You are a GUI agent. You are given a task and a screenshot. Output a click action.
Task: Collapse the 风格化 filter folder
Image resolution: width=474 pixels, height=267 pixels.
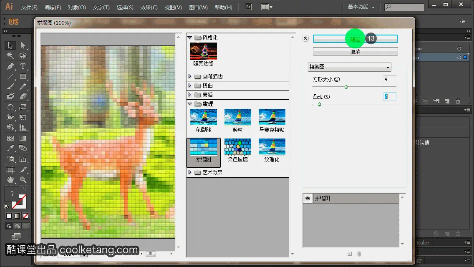[x=190, y=38]
